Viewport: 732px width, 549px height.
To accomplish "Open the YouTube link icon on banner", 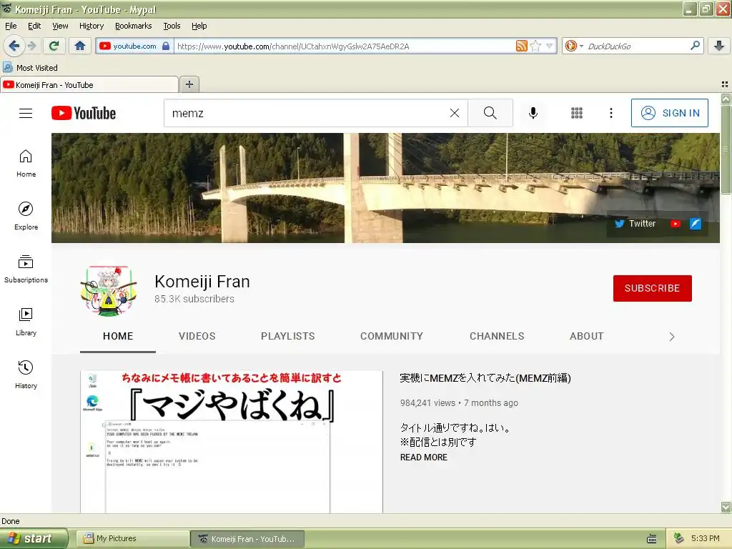I will 675,224.
